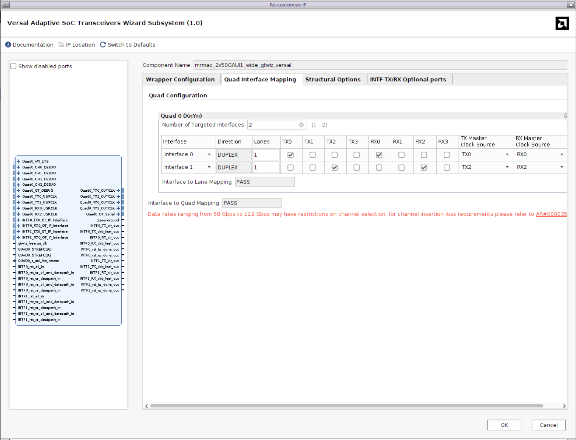Viewport: 576px width, 440px height.
Task: Expand the INTF0_TX0_GT_IP_Interface plus icon
Action: click(18, 220)
